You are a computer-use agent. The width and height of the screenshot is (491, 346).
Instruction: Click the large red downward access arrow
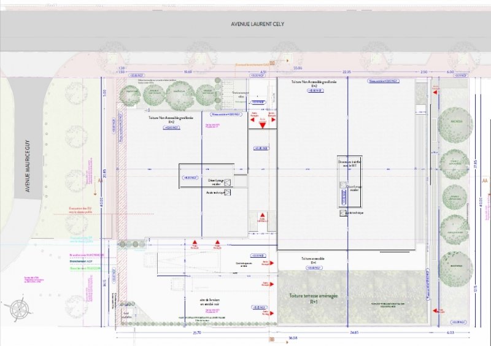(263, 124)
